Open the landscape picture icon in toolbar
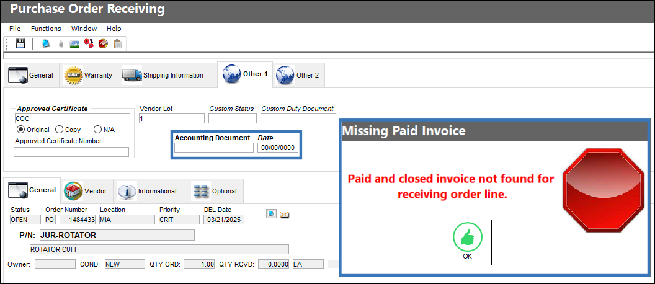Screen dimensions: 655x284 (x=74, y=44)
